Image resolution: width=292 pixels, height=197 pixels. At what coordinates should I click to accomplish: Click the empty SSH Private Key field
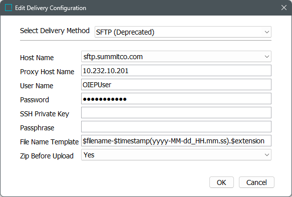coord(176,113)
